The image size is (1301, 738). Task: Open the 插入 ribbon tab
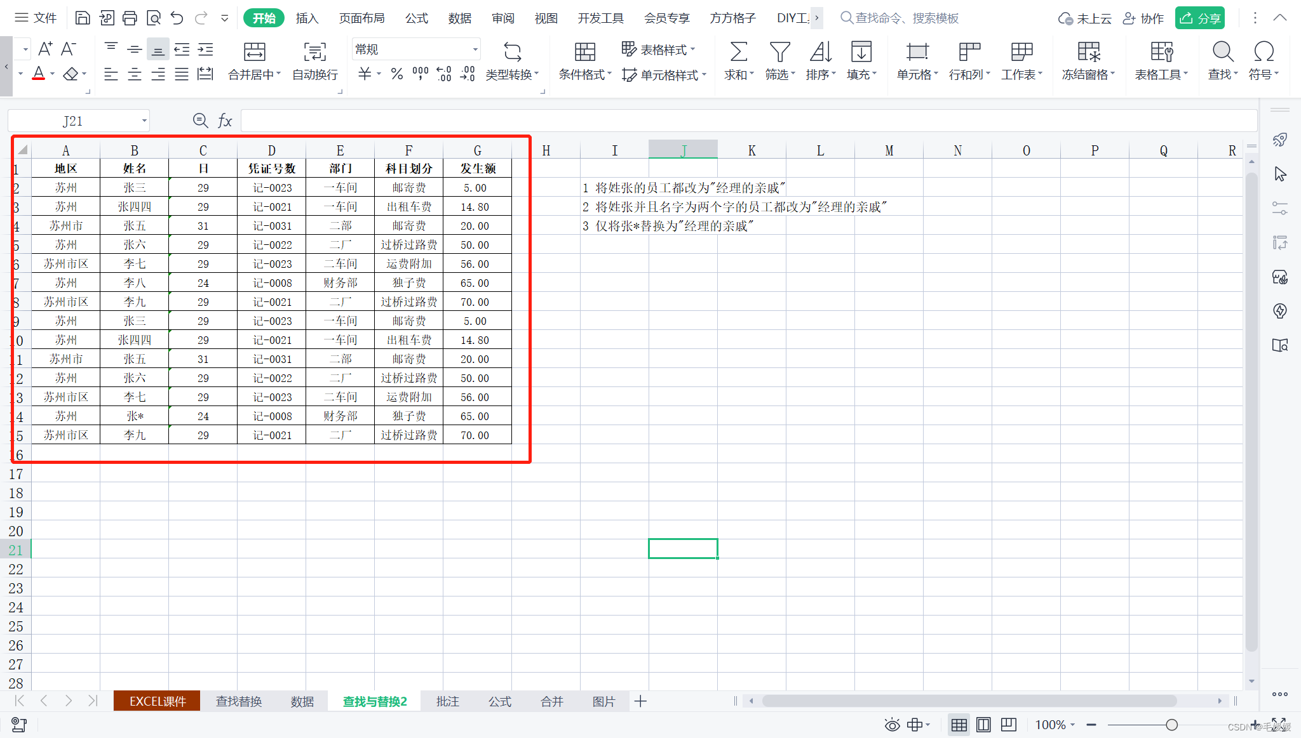[307, 18]
